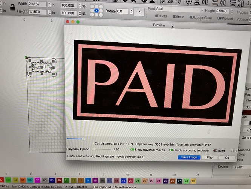Click bottom-center resize handle of PAID selection
This screenshot has width=251, height=189.
42,74
